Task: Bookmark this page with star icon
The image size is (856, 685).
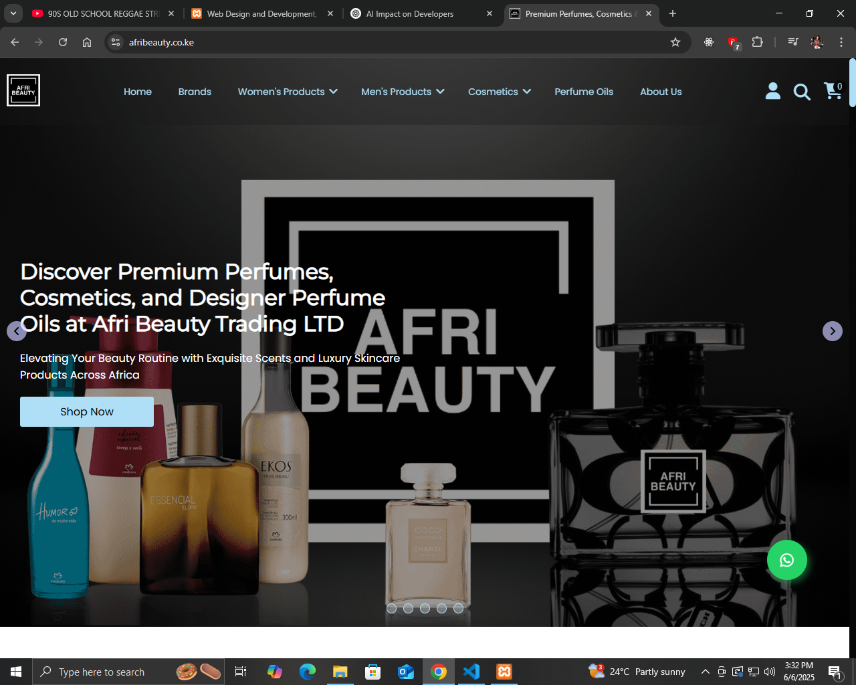Action: (675, 42)
